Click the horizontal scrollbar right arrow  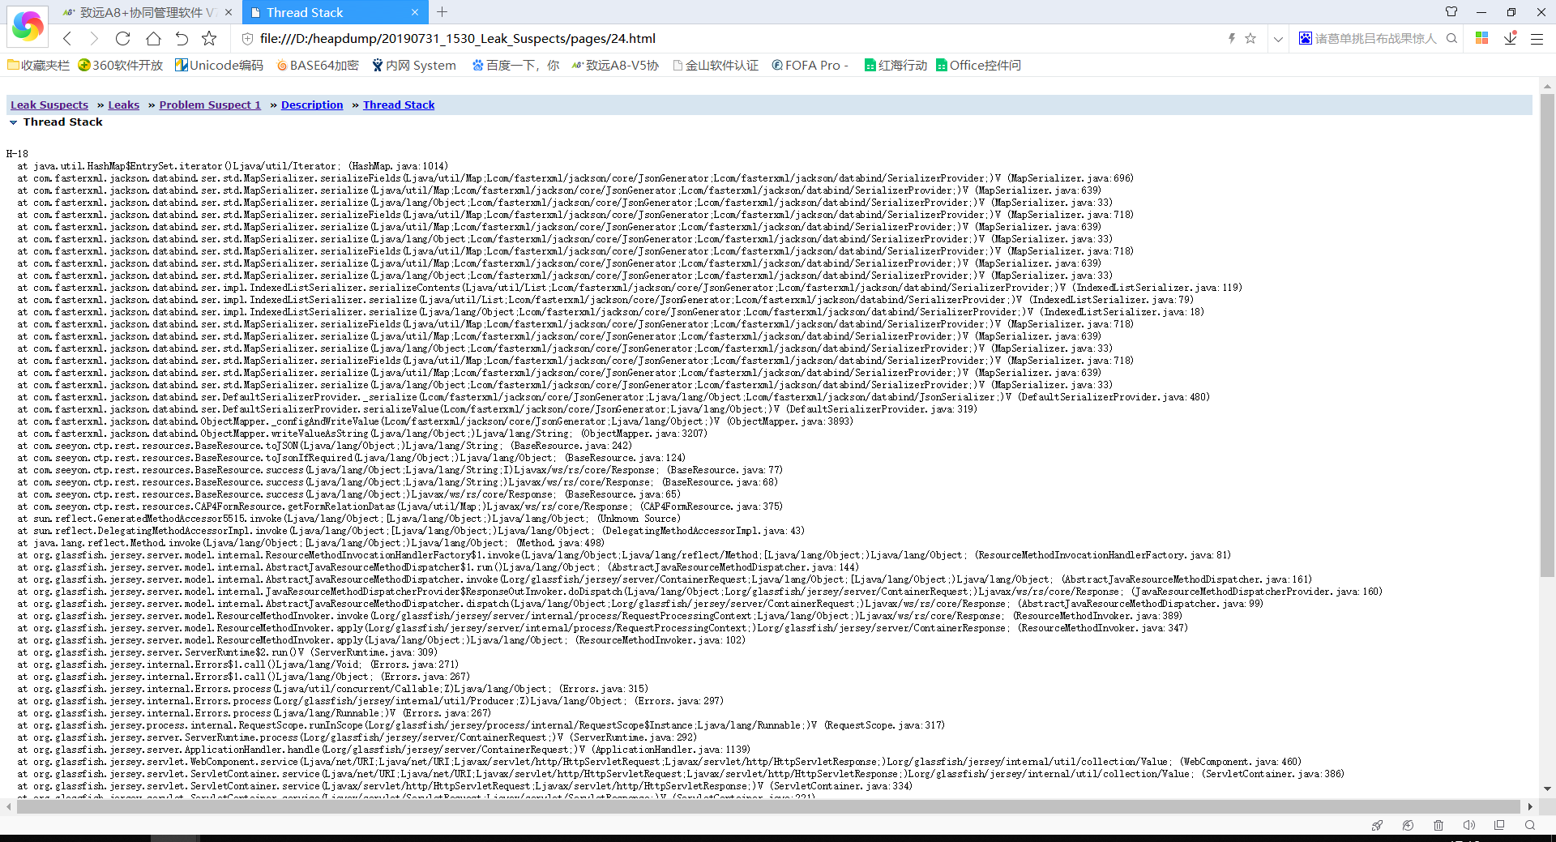pos(1530,806)
